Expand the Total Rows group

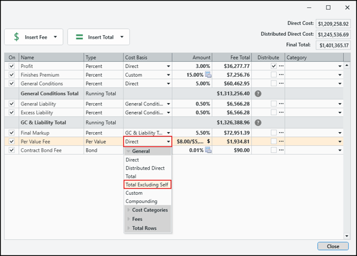pos(128,228)
